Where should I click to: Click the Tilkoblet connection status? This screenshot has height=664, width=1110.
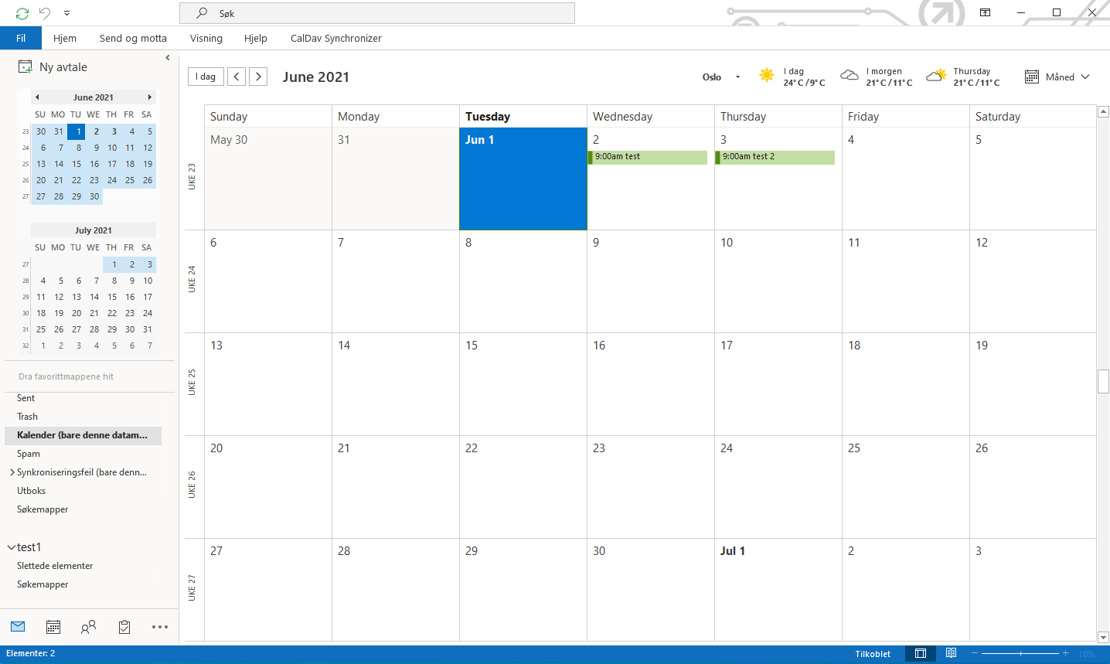tap(873, 654)
